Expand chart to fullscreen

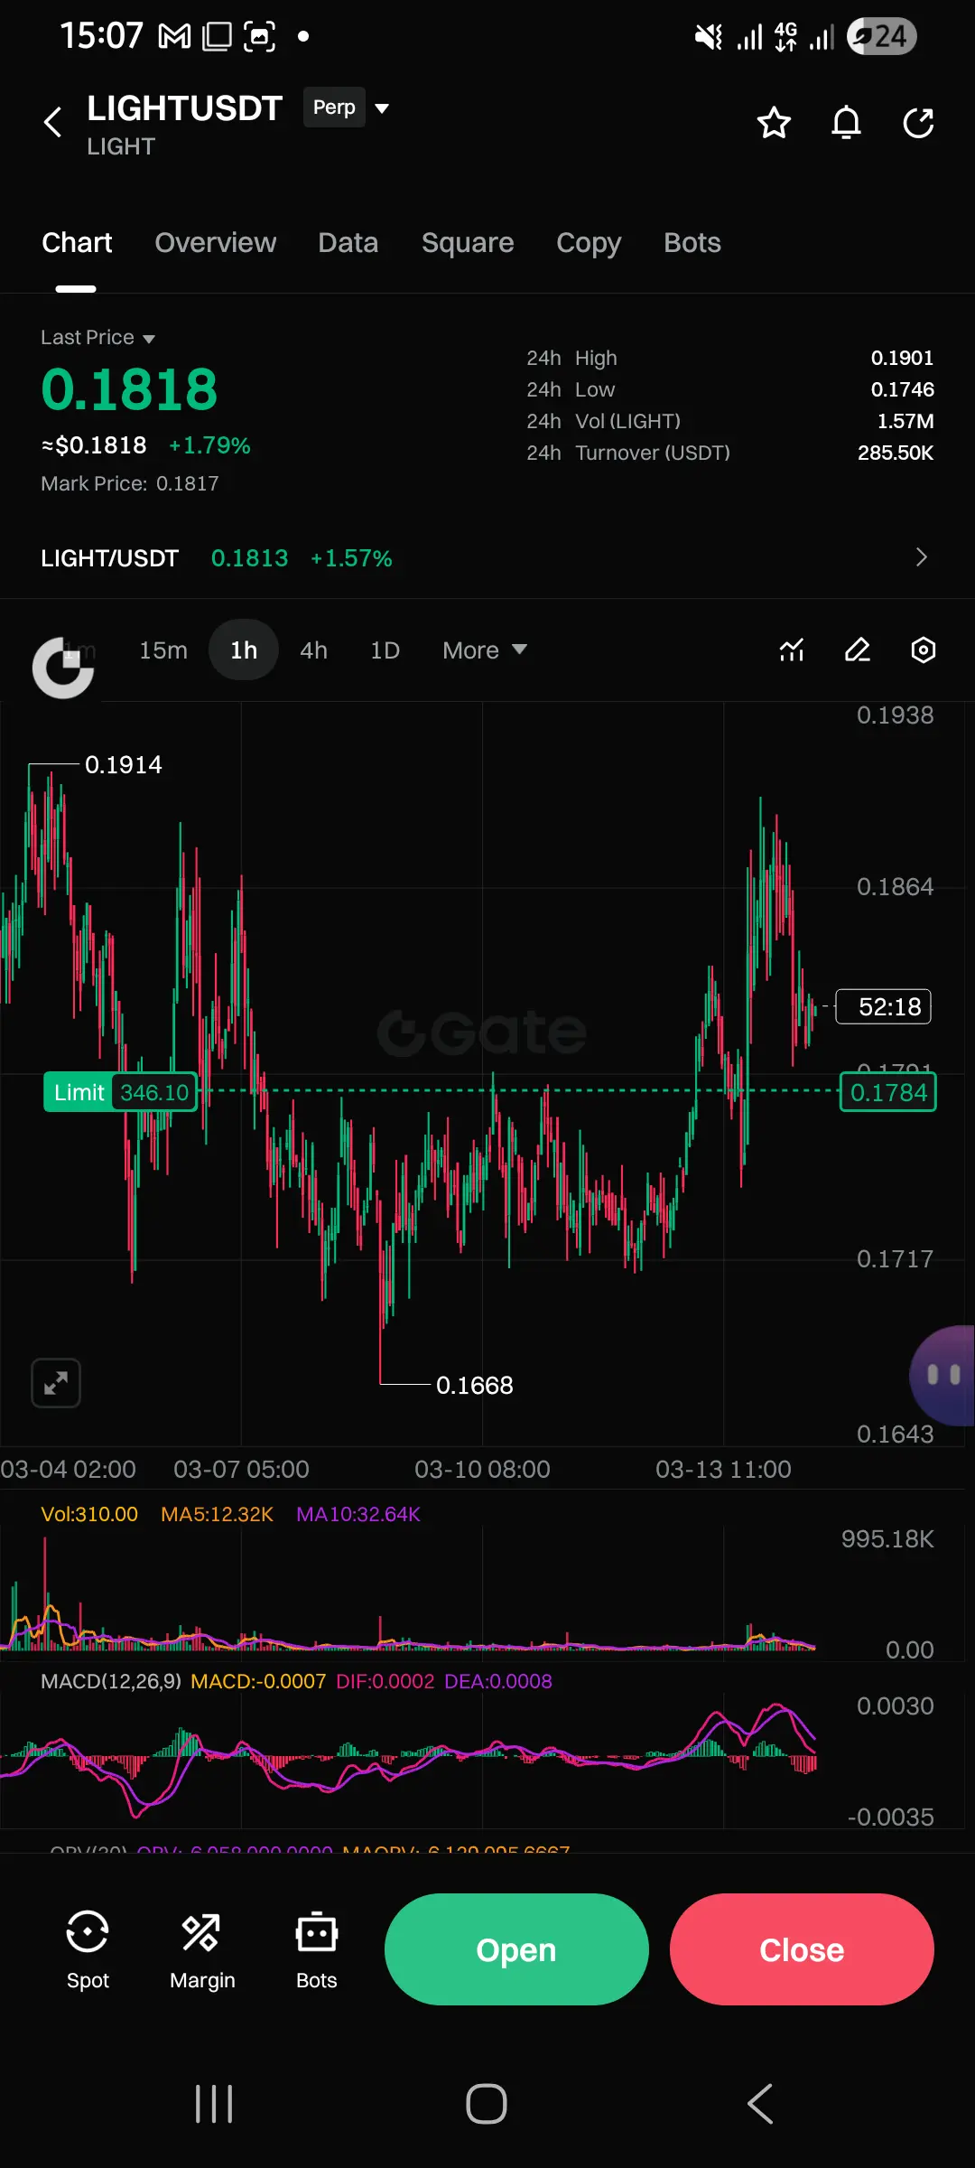click(x=56, y=1382)
